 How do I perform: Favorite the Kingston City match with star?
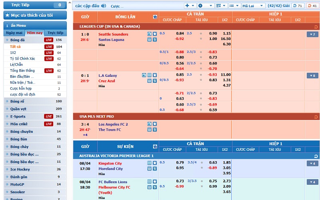coord(155,163)
